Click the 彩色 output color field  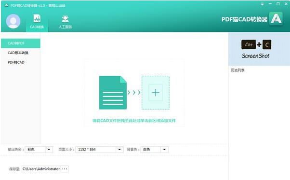click(35, 150)
